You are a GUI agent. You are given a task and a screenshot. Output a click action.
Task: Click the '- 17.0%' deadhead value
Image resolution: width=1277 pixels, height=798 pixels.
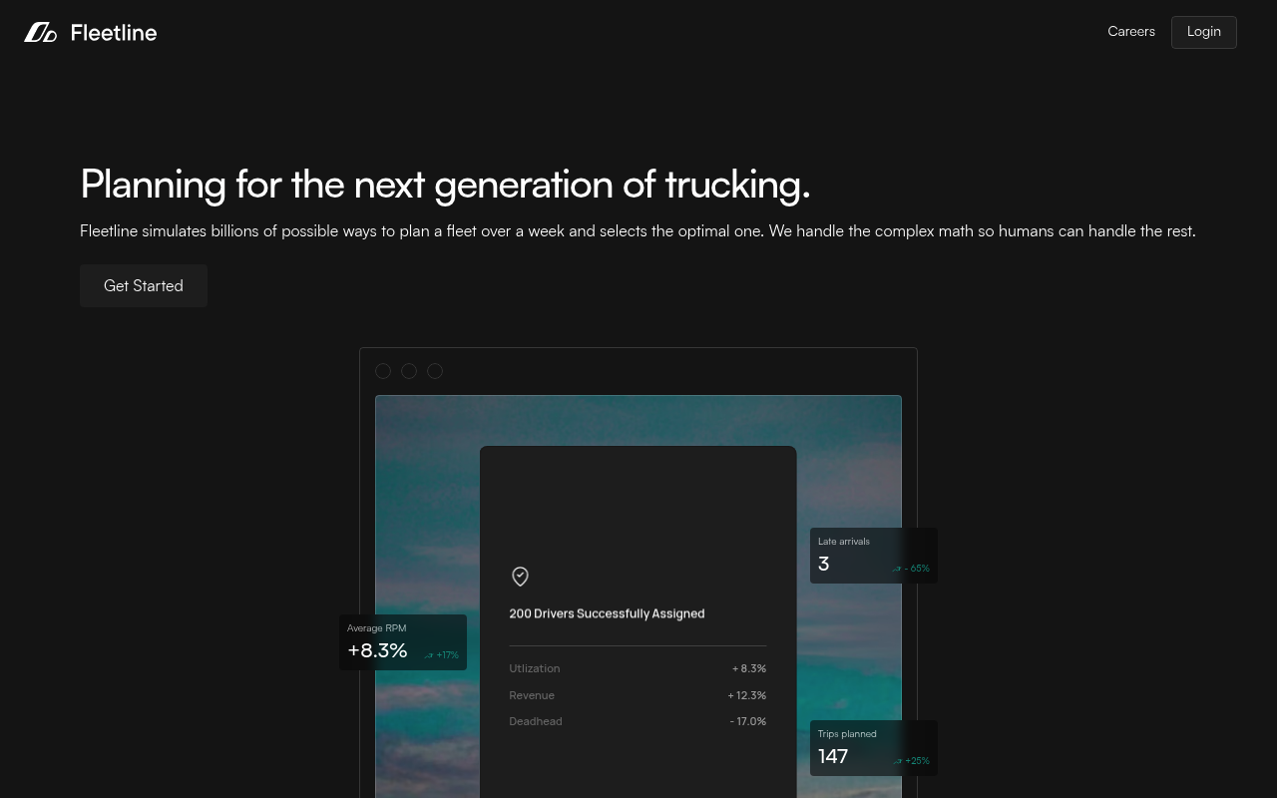pos(748,721)
